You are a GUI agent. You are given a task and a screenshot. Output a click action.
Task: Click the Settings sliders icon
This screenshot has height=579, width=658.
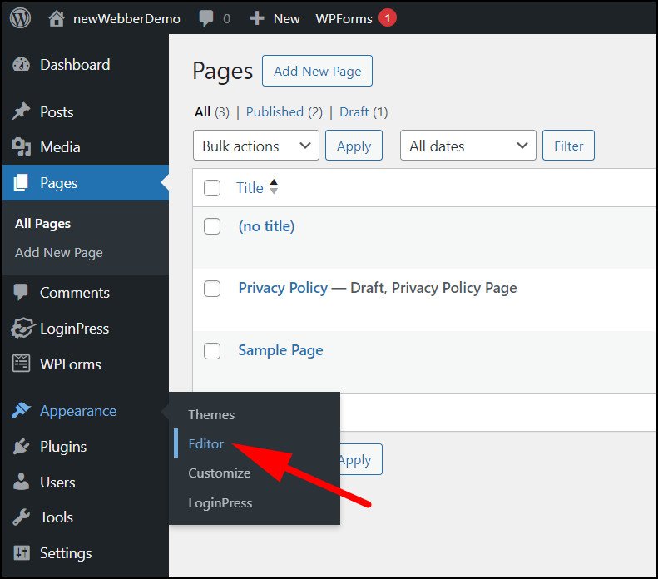[21, 553]
